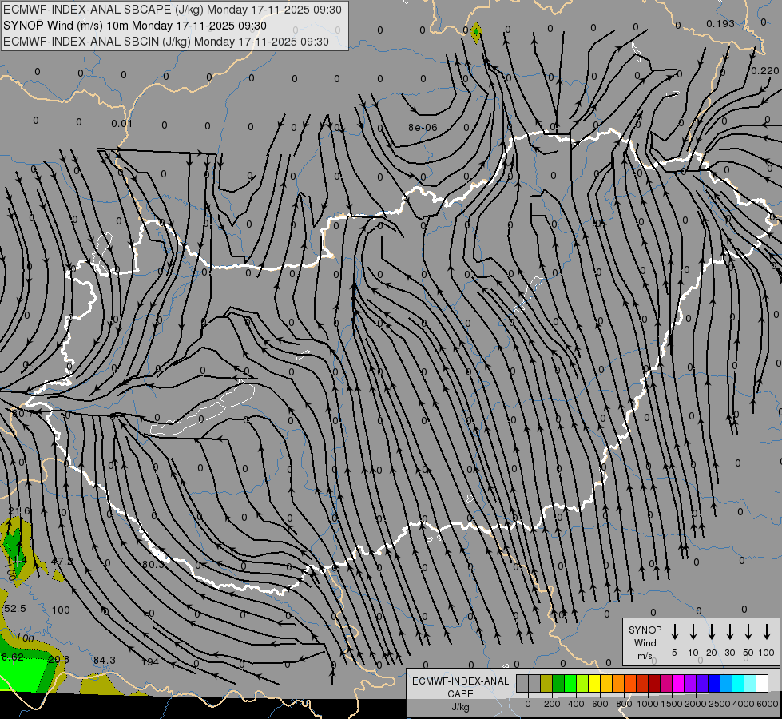Click the 80.7 value on the map
The image size is (782, 719).
pos(22,414)
